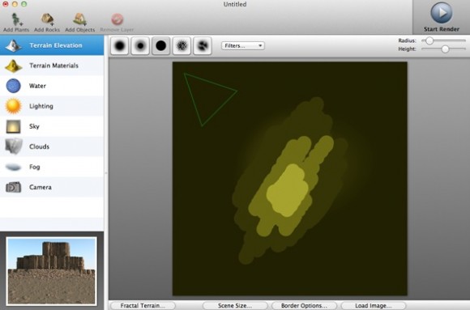This screenshot has height=310, width=470.
Task: Select the soft round brush
Action: 120,46
